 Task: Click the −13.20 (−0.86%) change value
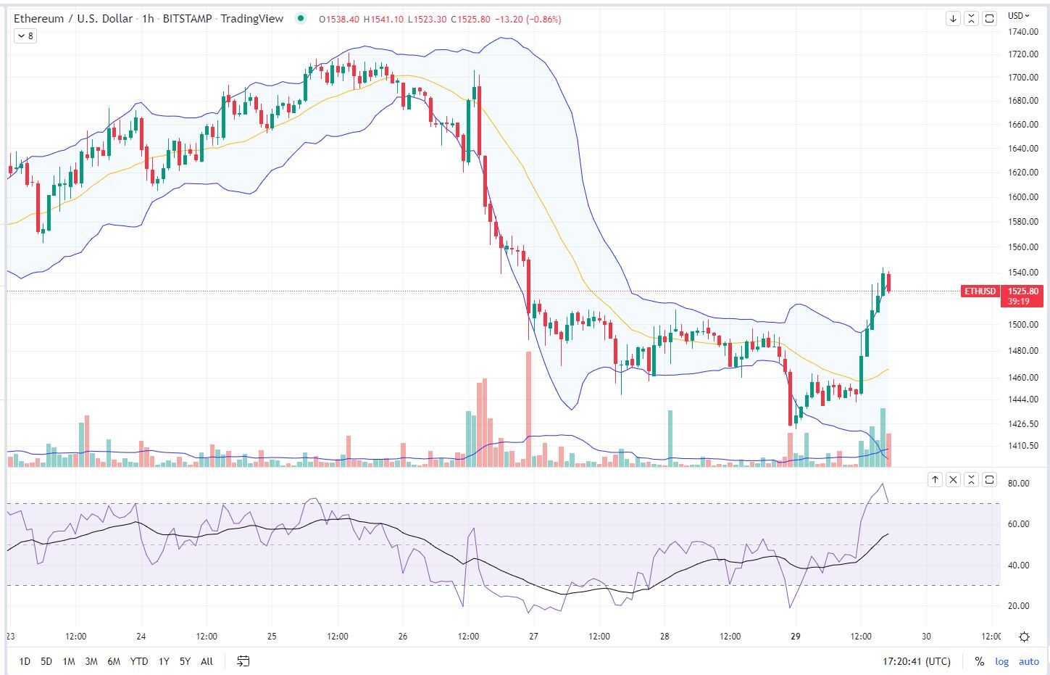(x=528, y=20)
